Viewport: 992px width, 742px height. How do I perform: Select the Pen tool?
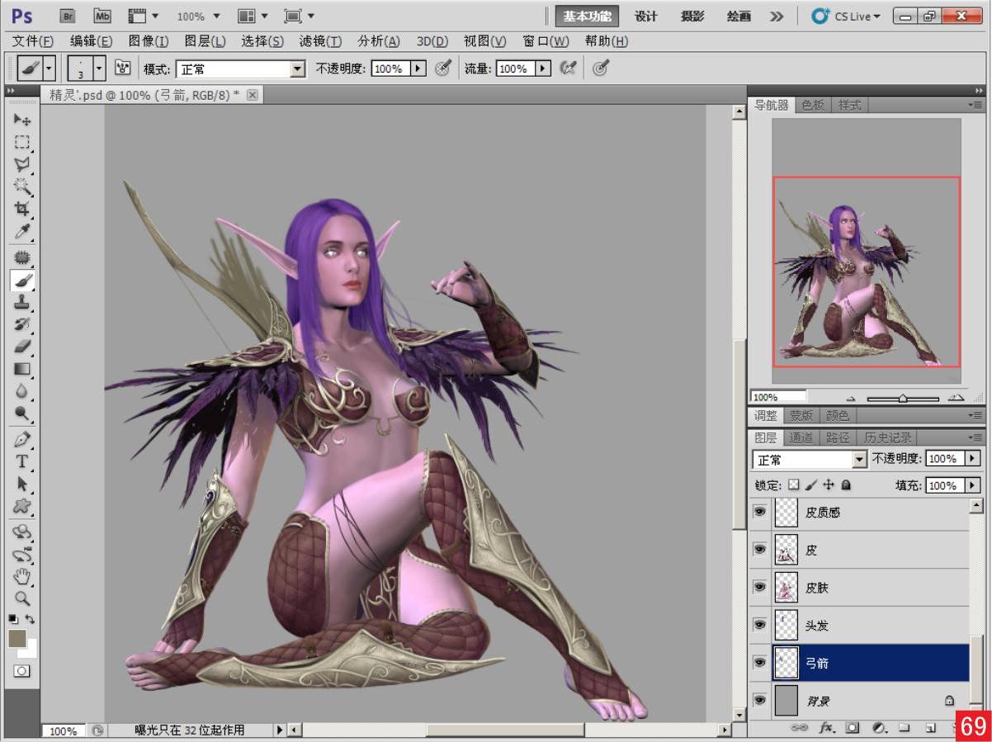[x=22, y=439]
